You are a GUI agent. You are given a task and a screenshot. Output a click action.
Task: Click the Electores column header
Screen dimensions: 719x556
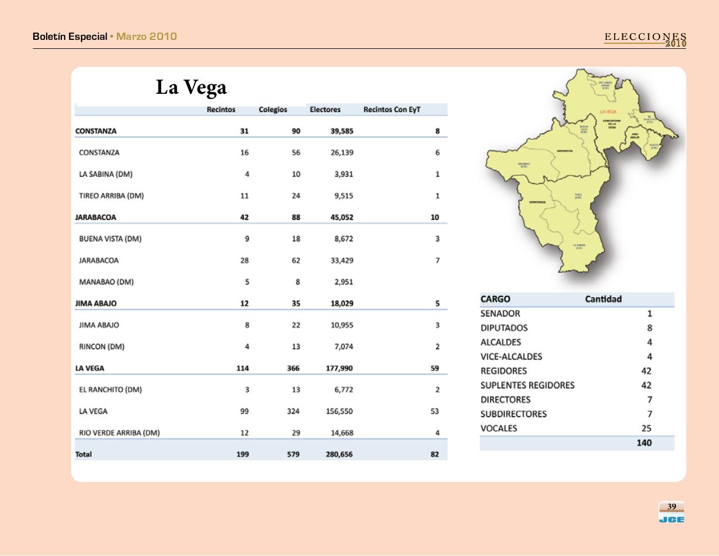tap(326, 110)
